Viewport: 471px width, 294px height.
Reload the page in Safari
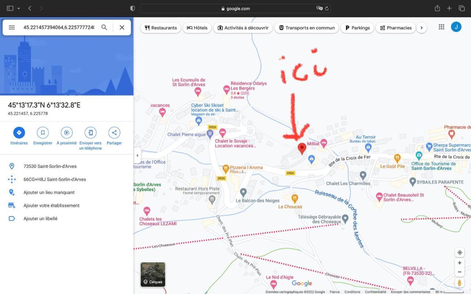pos(327,8)
